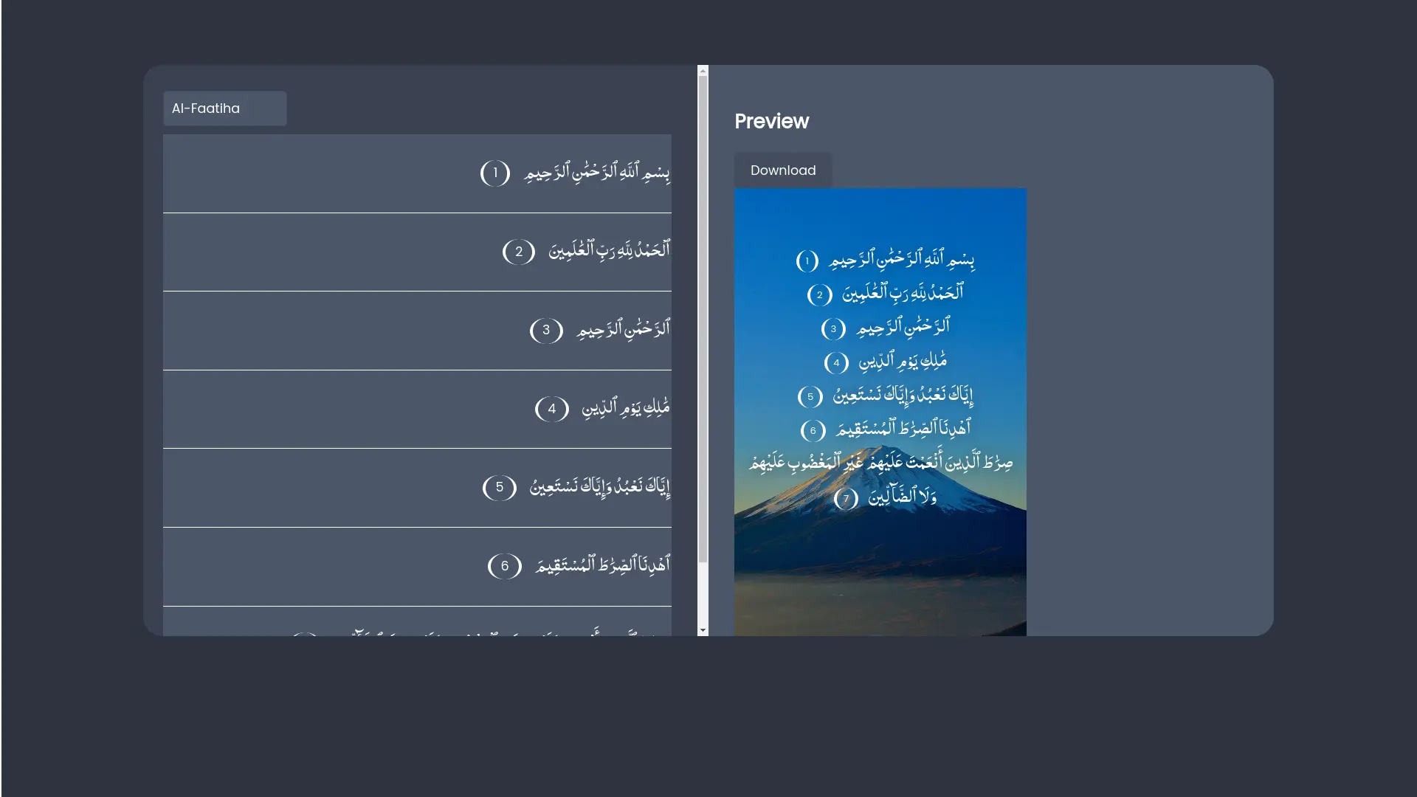Select the second verse Arabic text in list

609,252
